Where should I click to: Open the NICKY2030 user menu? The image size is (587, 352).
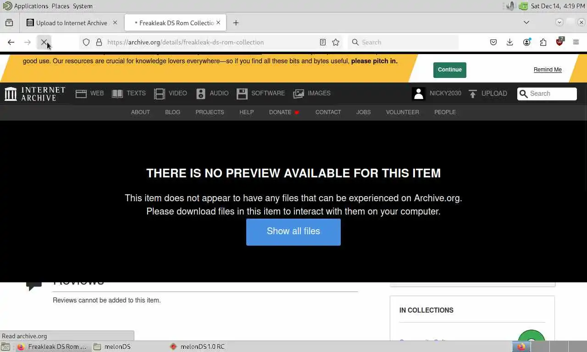(437, 93)
